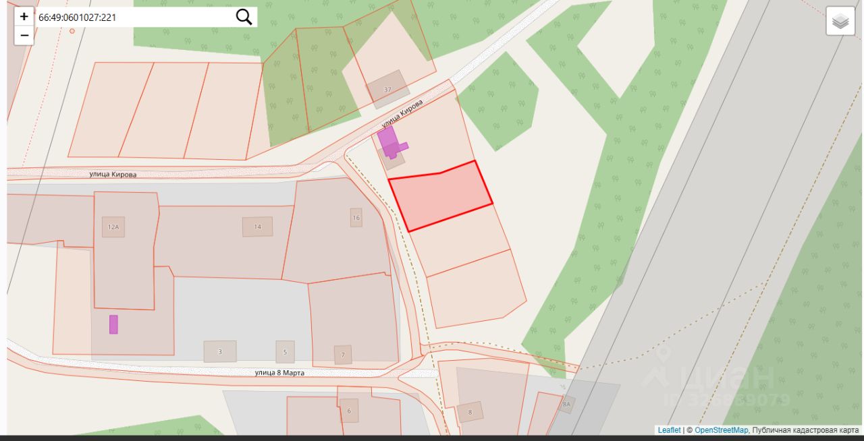
Task: Select building number 6 at the bottom
Action: [349, 411]
